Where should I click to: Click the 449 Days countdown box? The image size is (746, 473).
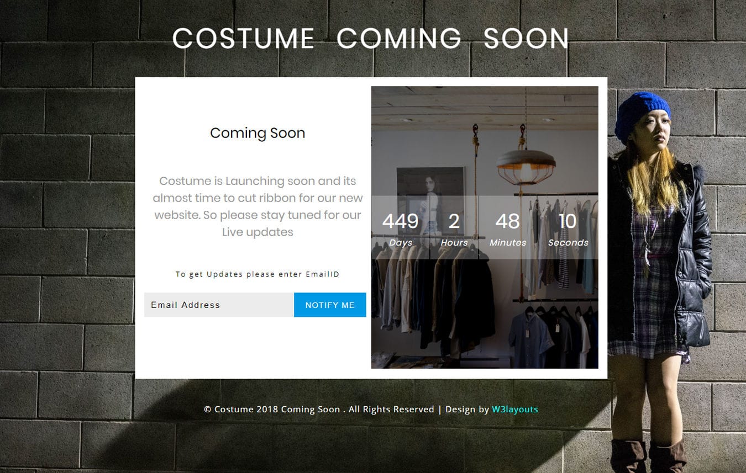click(401, 227)
